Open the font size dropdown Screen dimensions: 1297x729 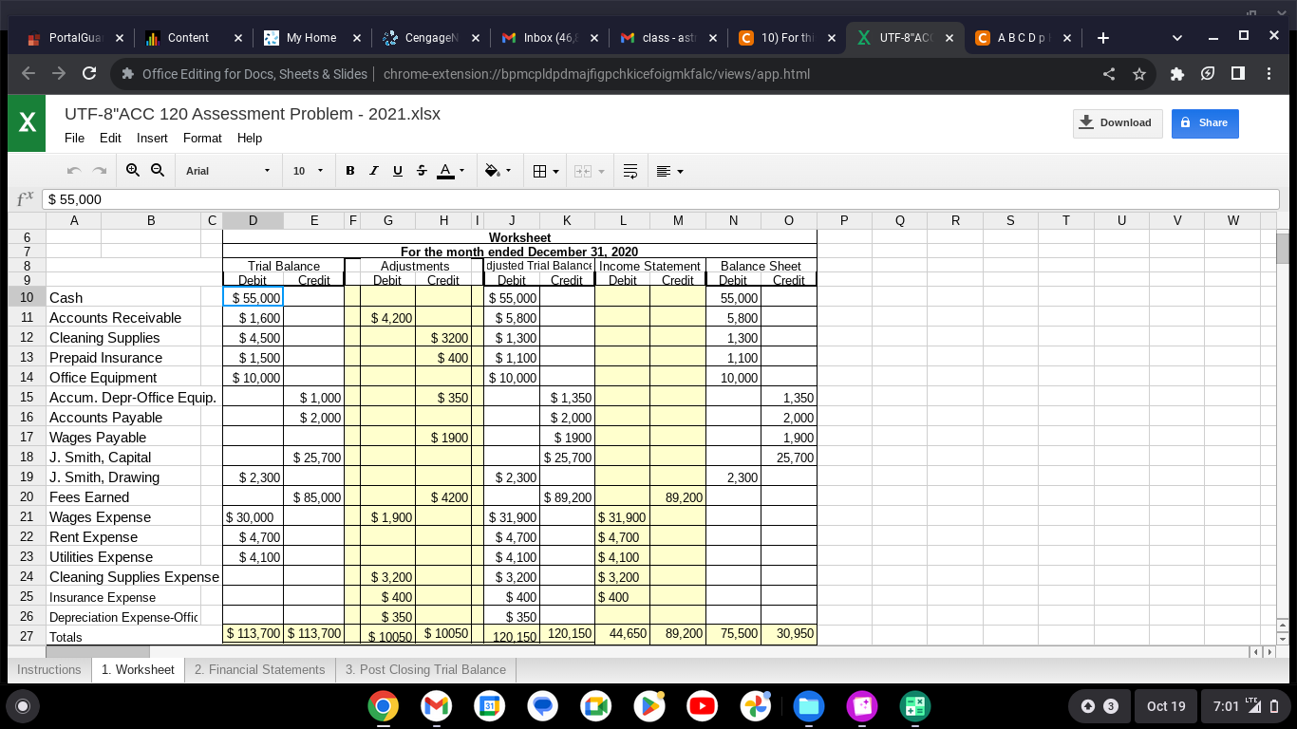(304, 171)
